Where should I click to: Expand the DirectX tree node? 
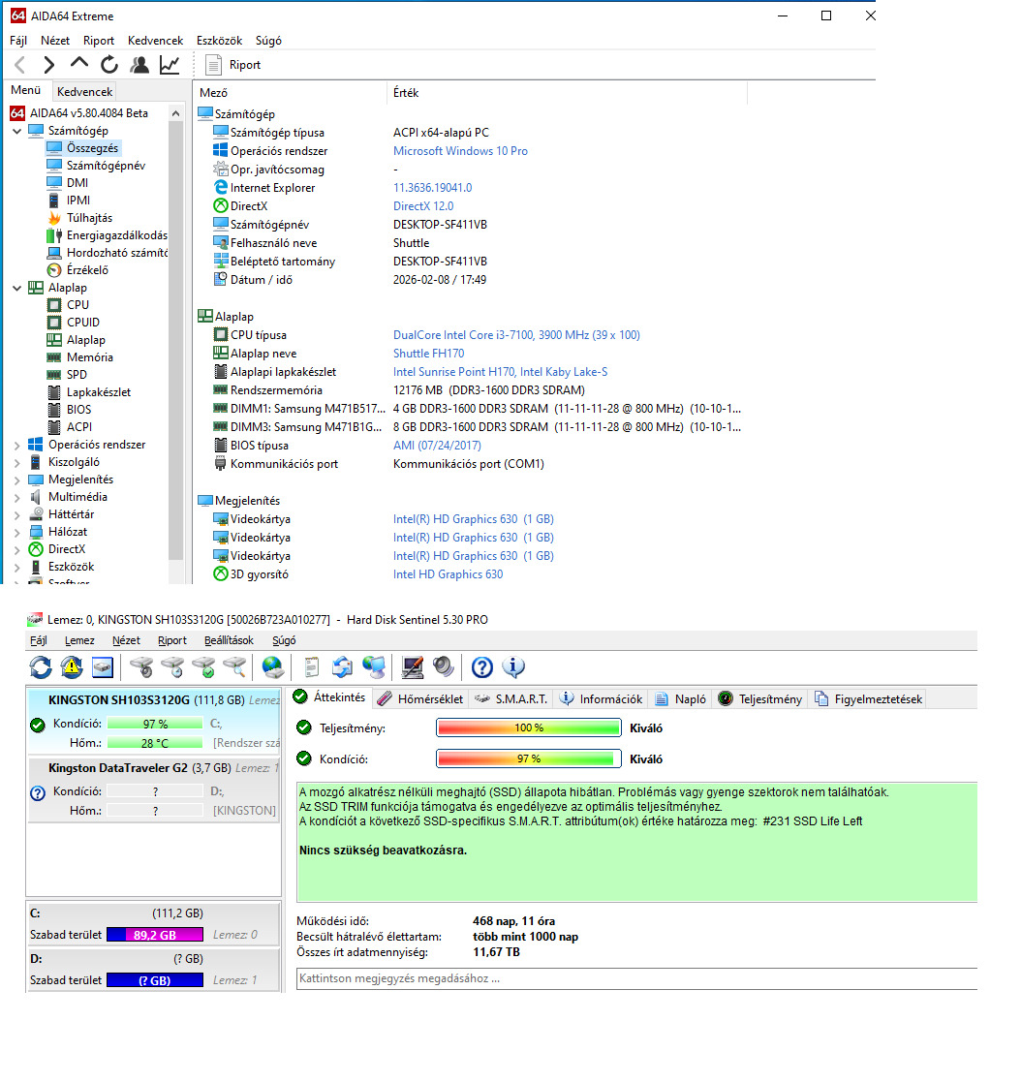tap(17, 549)
